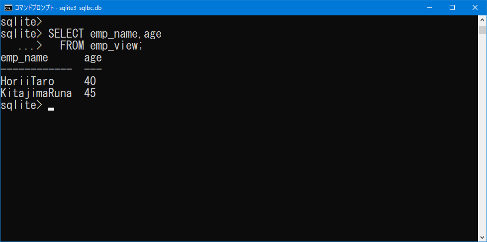Click the emp_view table name in the FROM line
The image size is (487, 242).
[x=114, y=46]
